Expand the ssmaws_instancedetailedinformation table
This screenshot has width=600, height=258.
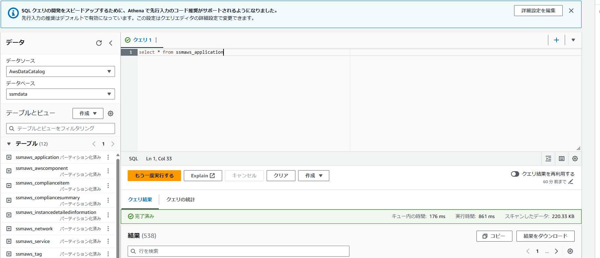(9, 215)
